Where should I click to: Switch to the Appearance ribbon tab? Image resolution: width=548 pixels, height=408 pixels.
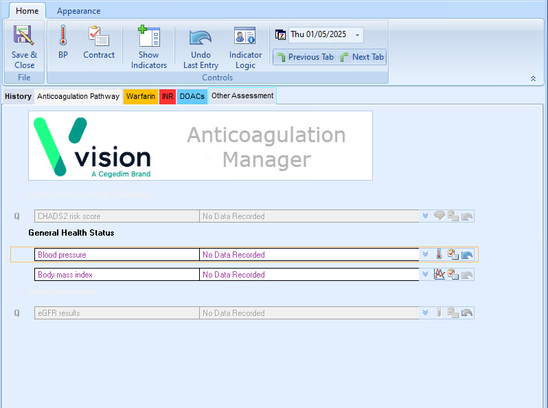[x=79, y=11]
